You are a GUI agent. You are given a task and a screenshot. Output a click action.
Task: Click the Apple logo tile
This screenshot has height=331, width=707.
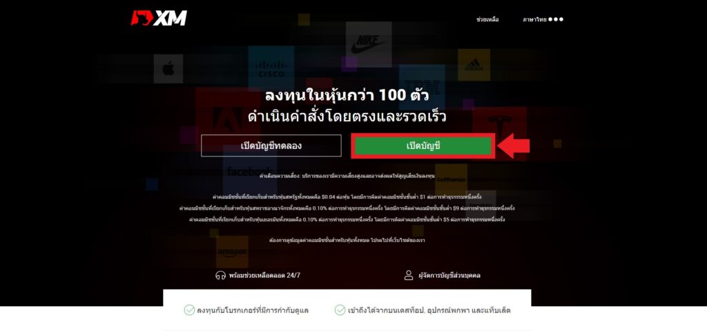coord(168,69)
